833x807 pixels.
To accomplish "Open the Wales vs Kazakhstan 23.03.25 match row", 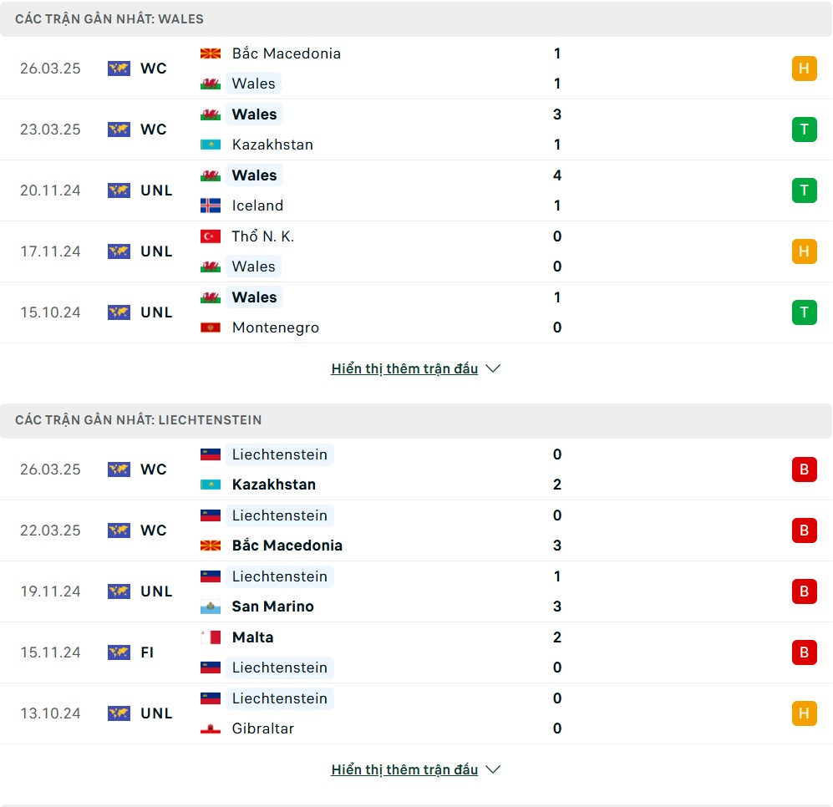I will [x=416, y=129].
